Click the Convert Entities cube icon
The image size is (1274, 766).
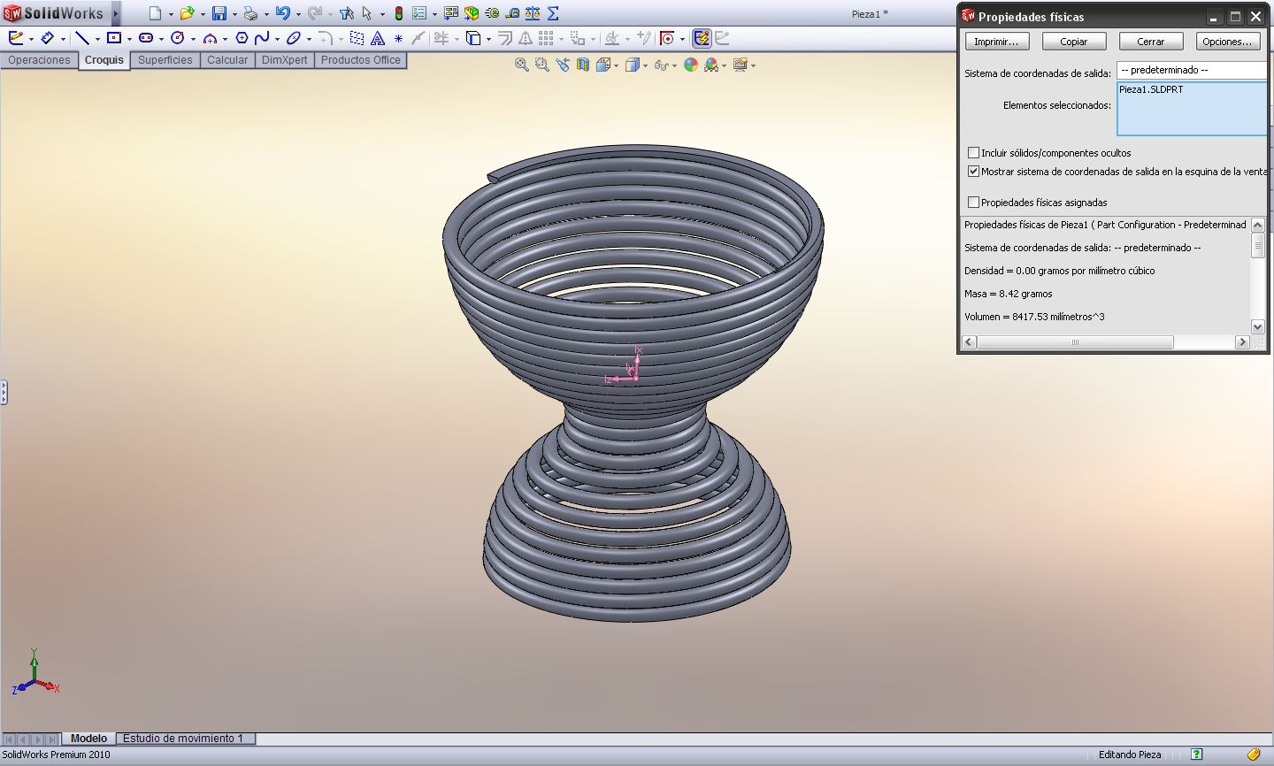coord(472,38)
